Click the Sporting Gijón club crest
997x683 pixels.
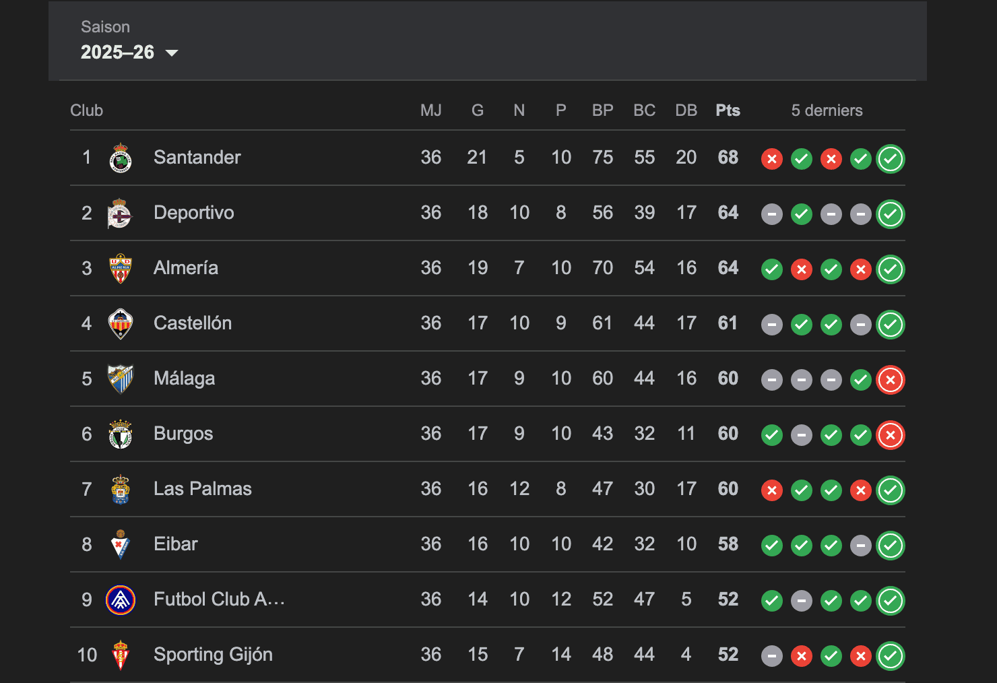click(121, 655)
